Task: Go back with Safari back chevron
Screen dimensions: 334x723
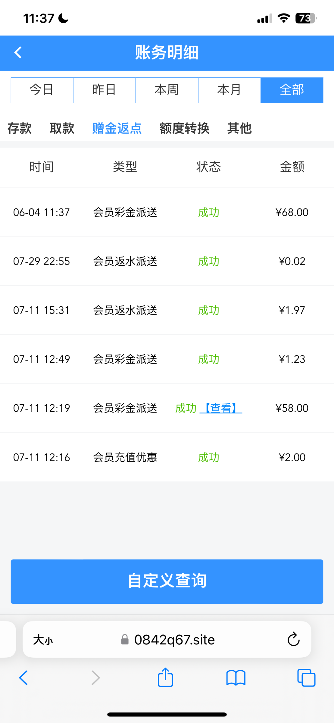Action: coord(23,678)
